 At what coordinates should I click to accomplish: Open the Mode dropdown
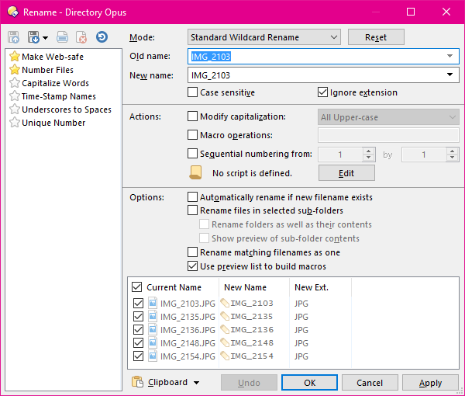click(264, 36)
